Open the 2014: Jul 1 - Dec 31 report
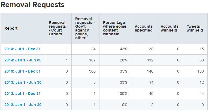 coord(22,49)
